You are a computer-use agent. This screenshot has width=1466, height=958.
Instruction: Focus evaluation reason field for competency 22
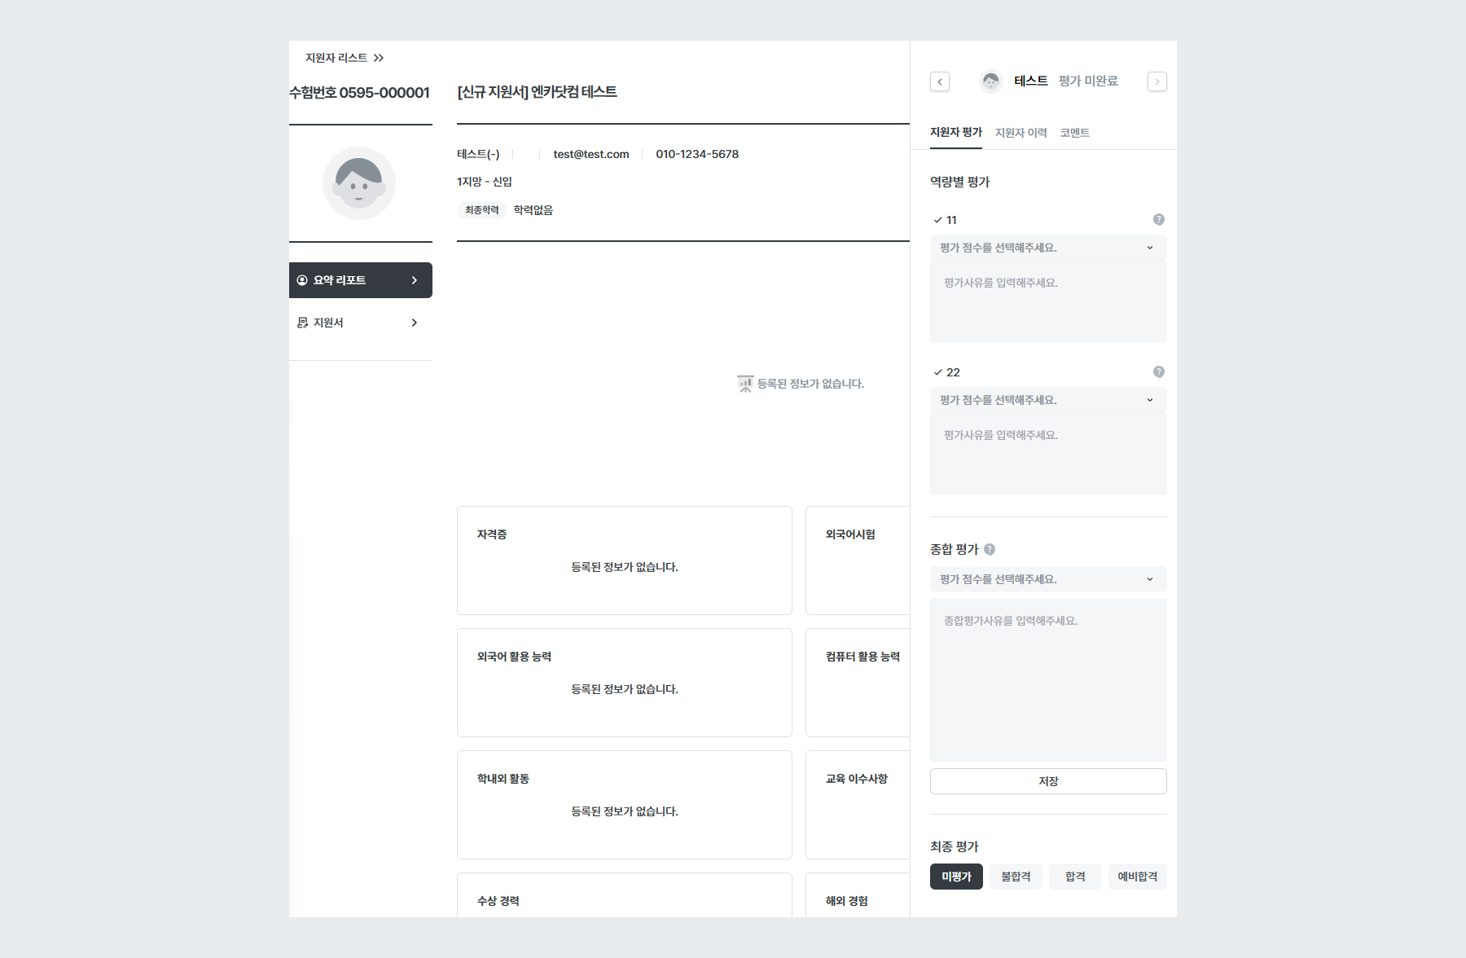tap(1048, 454)
